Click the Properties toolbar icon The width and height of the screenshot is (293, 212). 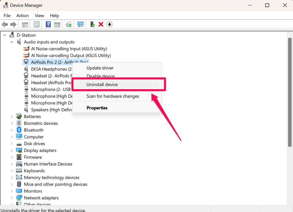[x=37, y=24]
